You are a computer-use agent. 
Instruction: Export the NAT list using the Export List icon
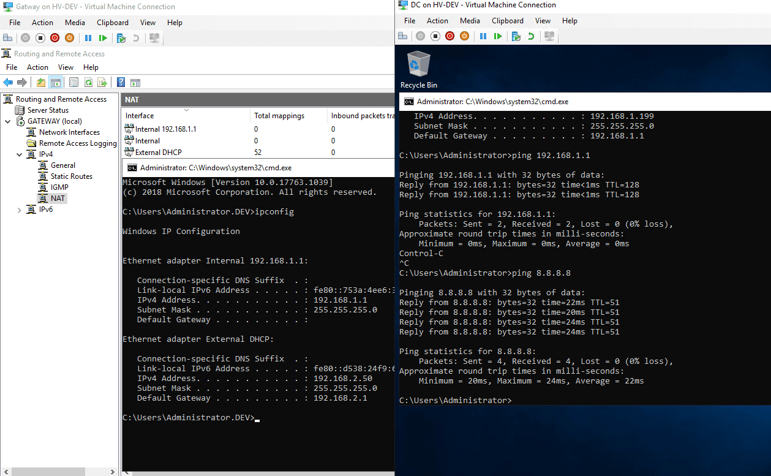[x=103, y=82]
